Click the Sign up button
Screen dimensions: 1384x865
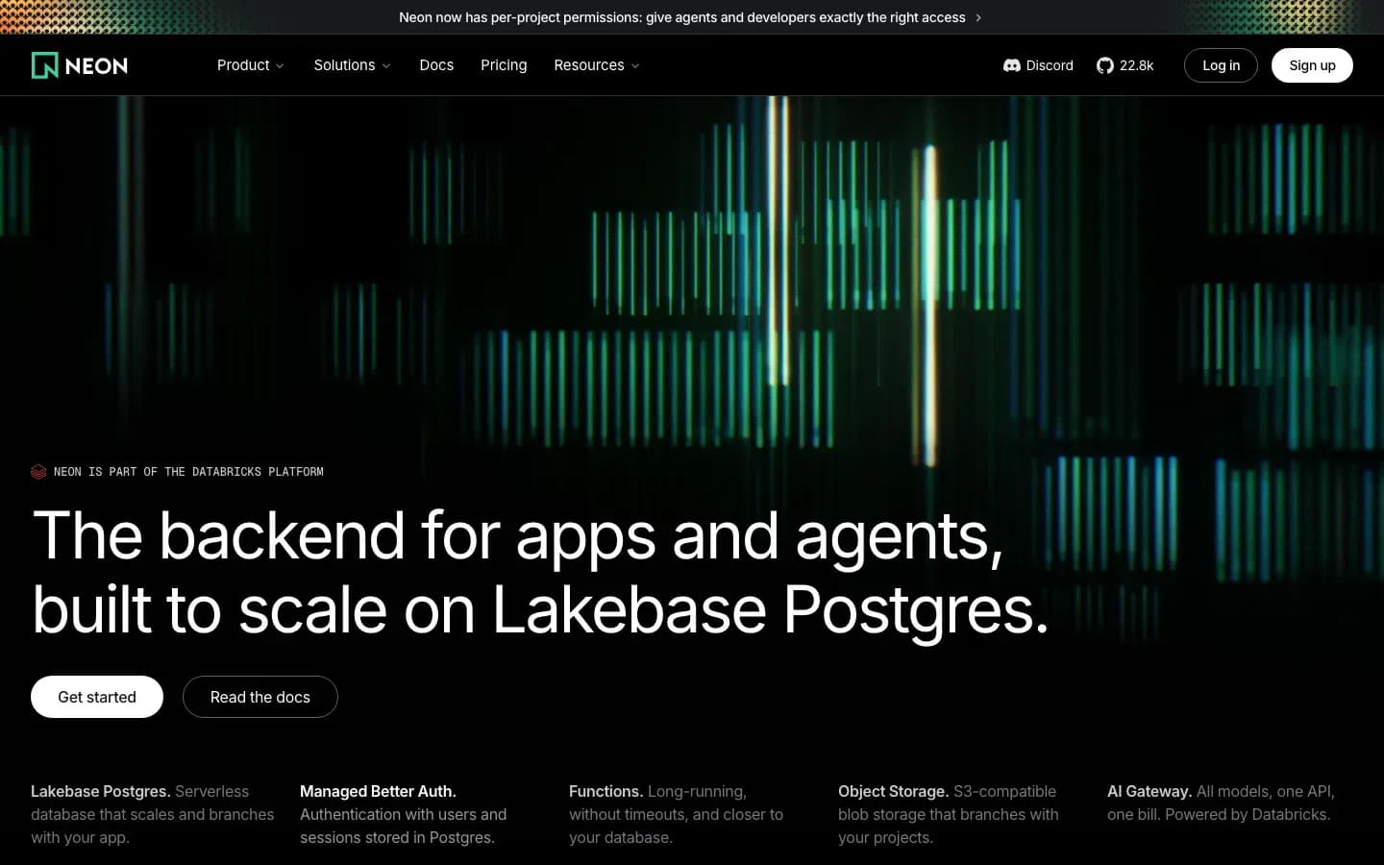point(1312,65)
